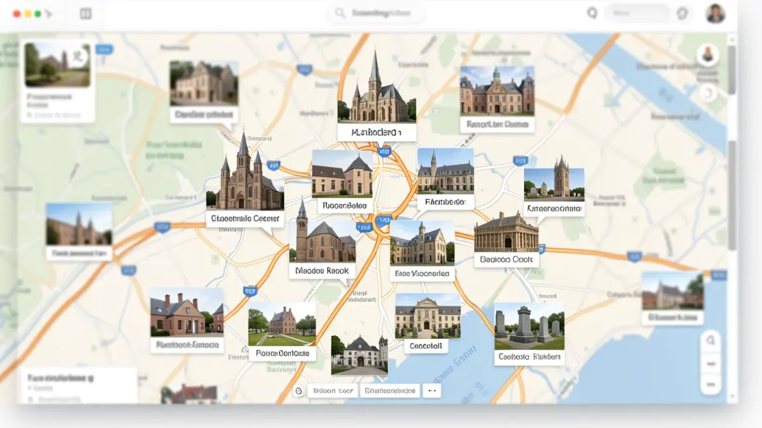Zoom out with the lowest map zoom button
The image size is (762, 428).
[711, 384]
